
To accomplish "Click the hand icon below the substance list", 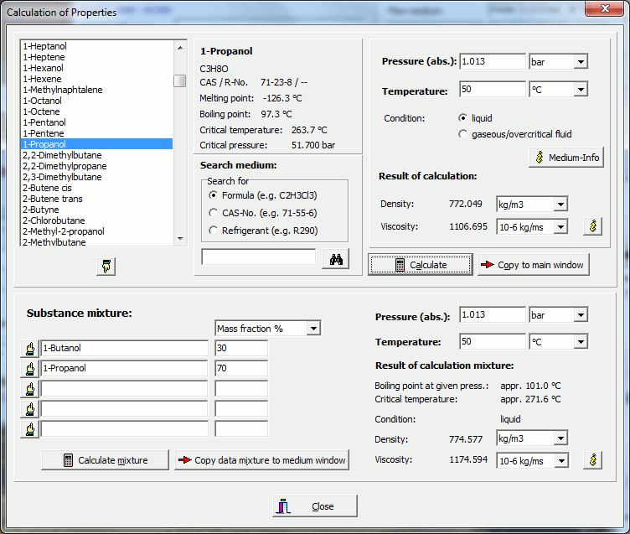I will [x=106, y=267].
